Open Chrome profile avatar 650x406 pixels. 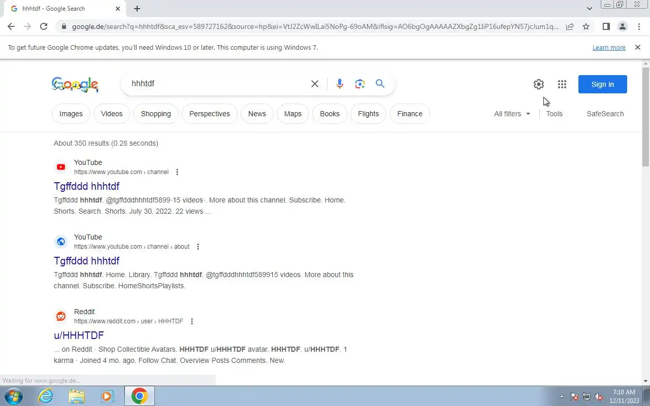coord(622,26)
